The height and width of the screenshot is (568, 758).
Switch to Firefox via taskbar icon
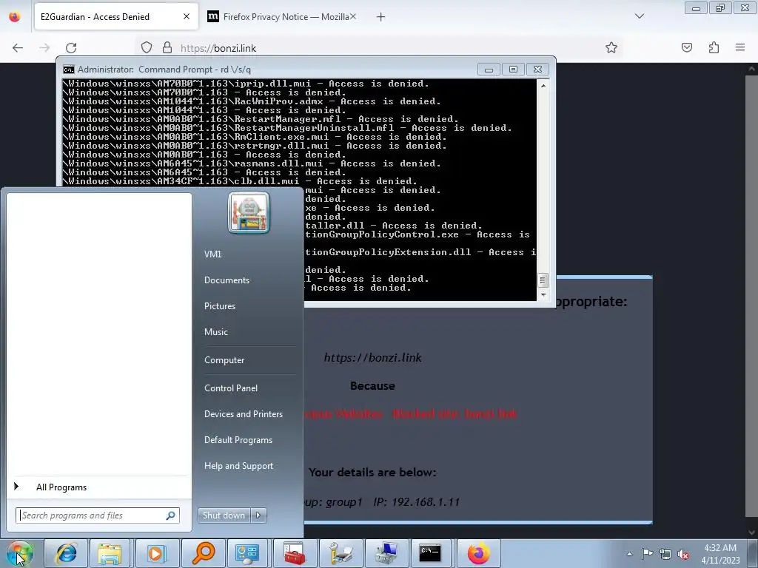478,553
